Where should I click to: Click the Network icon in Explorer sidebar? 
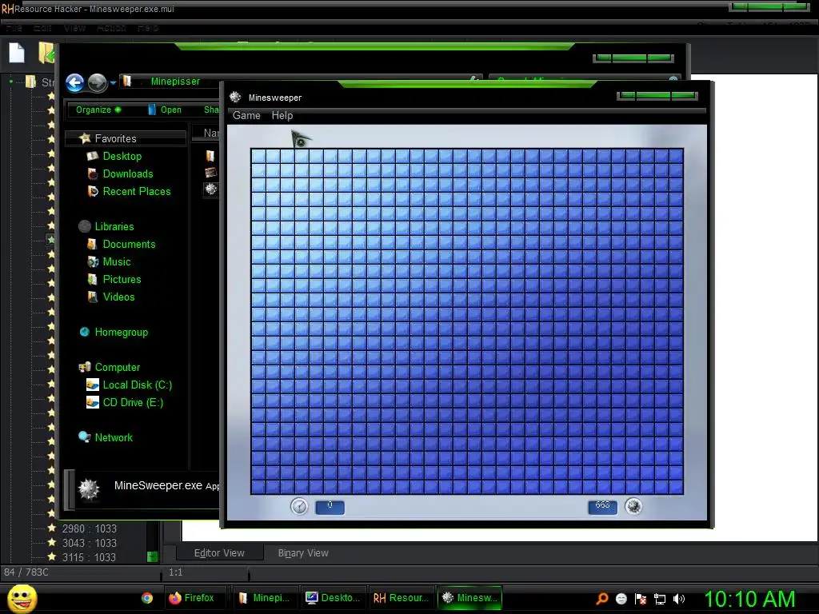pyautogui.click(x=84, y=437)
